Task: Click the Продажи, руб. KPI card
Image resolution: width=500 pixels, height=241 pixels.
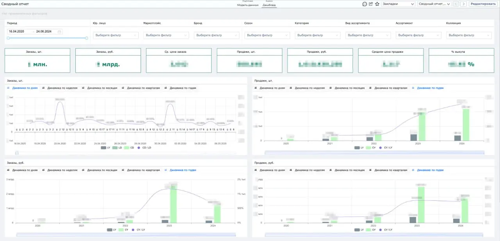Action: coord(320,61)
